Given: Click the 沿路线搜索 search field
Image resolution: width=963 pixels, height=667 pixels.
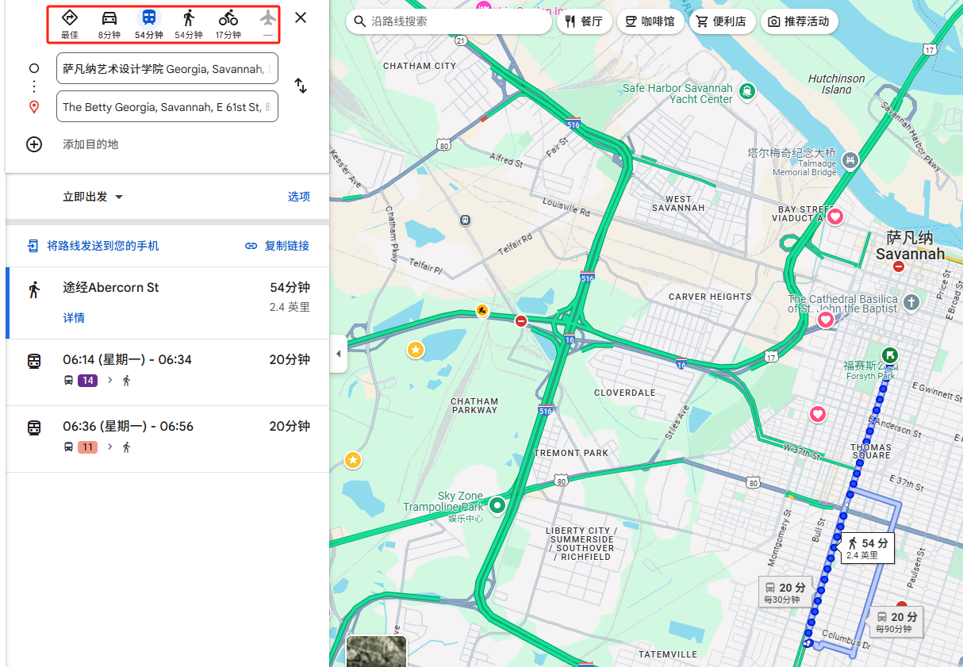Looking at the screenshot, I should coord(456,21).
